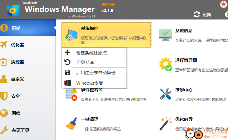Click the undo arrow icon beside 还原系统
228x140 pixels.
[67, 62]
